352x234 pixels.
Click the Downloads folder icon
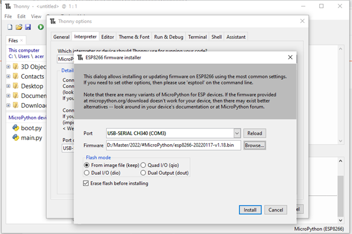[x=15, y=105]
